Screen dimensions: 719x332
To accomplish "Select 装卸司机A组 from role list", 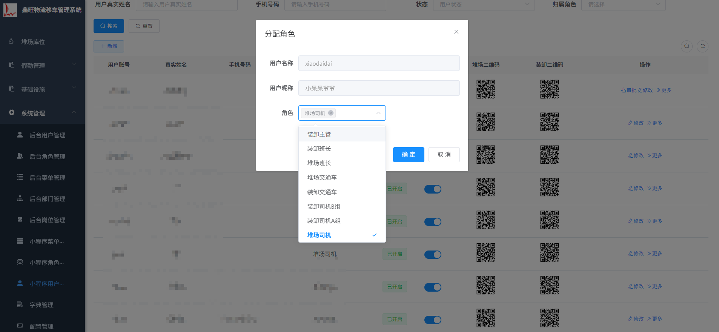I will click(x=342, y=221).
